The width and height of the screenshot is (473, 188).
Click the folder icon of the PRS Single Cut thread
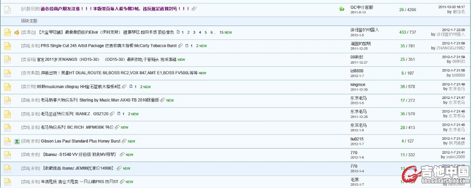[7, 46]
